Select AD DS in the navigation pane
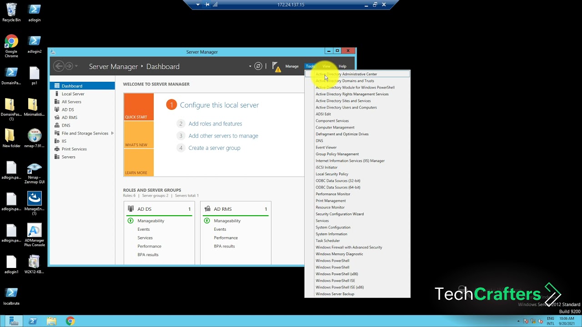The image size is (582, 327). [x=82, y=109]
